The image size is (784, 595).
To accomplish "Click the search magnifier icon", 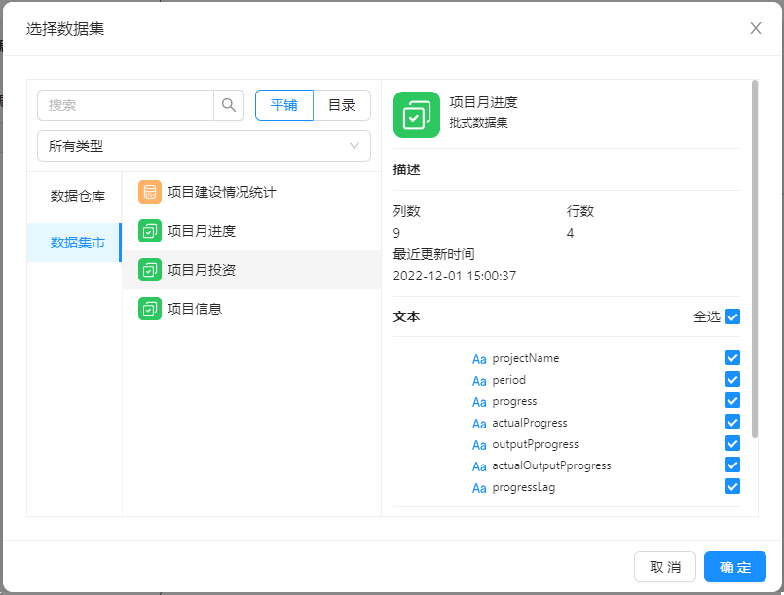I will point(229,105).
